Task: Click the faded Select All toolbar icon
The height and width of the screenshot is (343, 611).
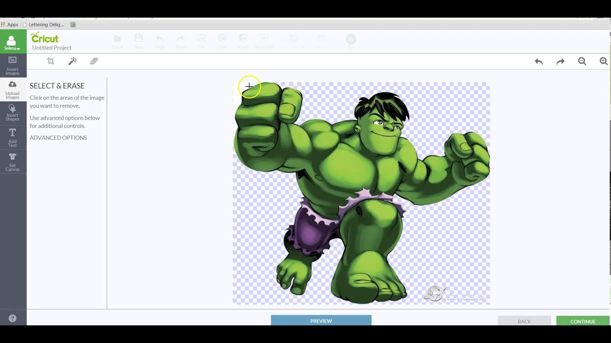Action: 264,41
